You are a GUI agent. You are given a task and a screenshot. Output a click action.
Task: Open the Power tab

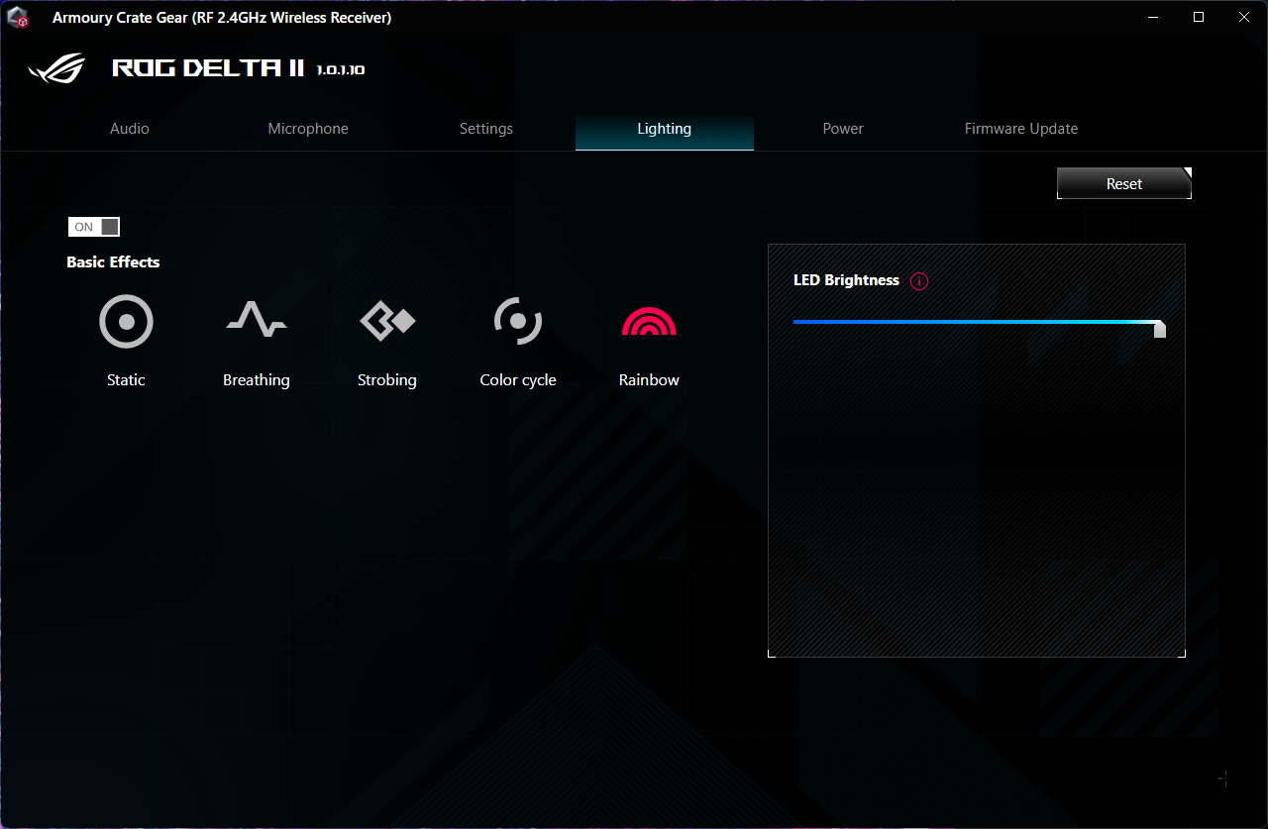pos(843,129)
